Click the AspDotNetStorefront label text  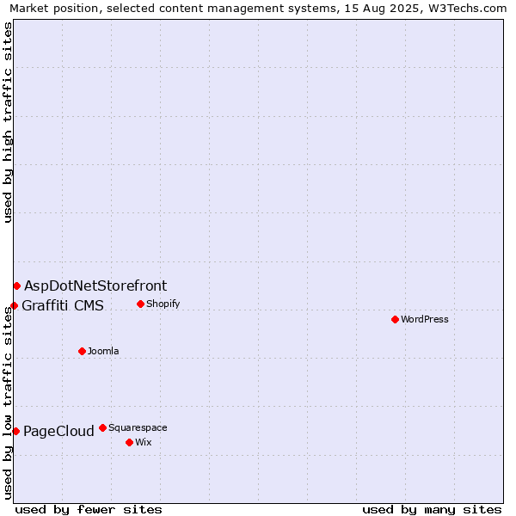coord(95,286)
